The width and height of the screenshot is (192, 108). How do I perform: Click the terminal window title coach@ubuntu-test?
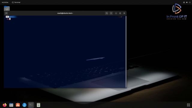point(65,13)
